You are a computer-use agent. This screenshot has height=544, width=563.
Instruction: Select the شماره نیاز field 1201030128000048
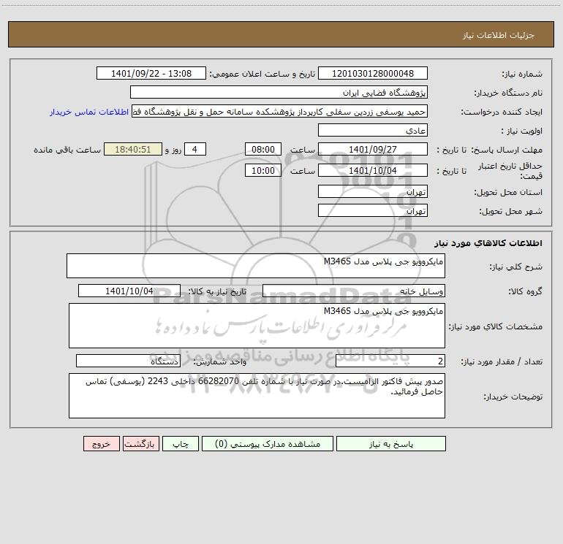tap(373, 73)
